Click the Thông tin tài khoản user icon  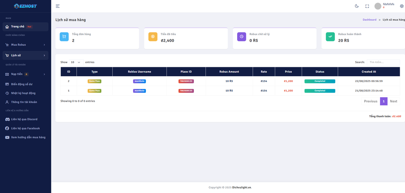(x=7, y=102)
